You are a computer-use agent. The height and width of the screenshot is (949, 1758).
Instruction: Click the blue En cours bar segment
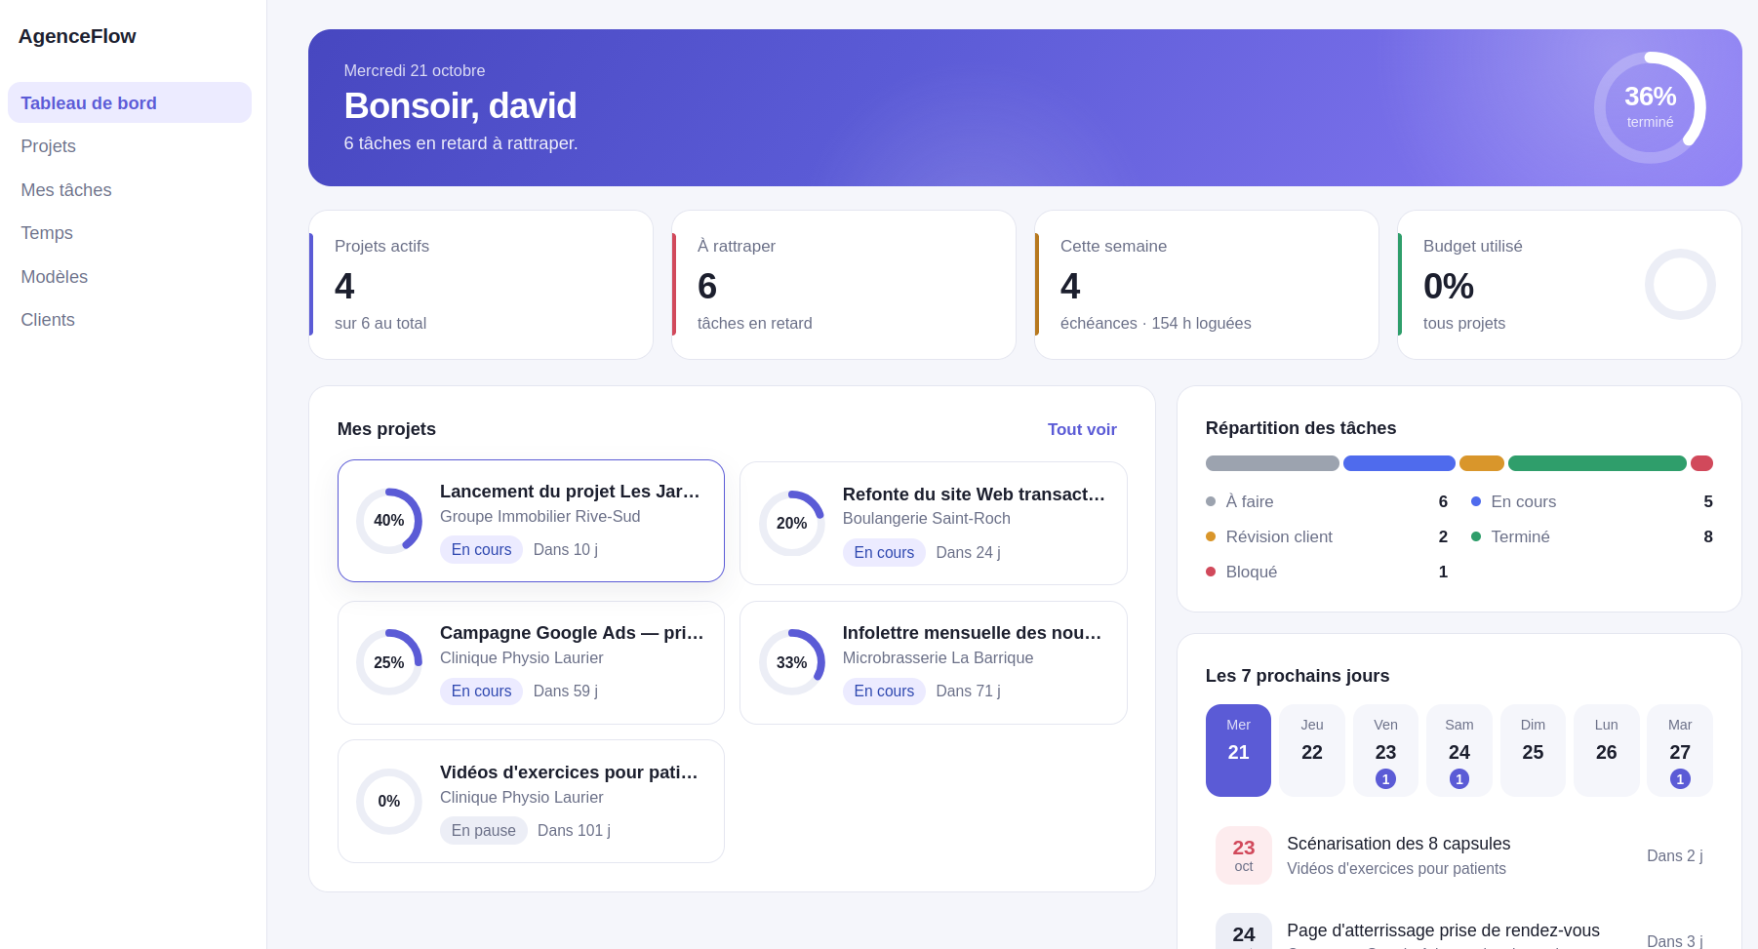tap(1399, 463)
